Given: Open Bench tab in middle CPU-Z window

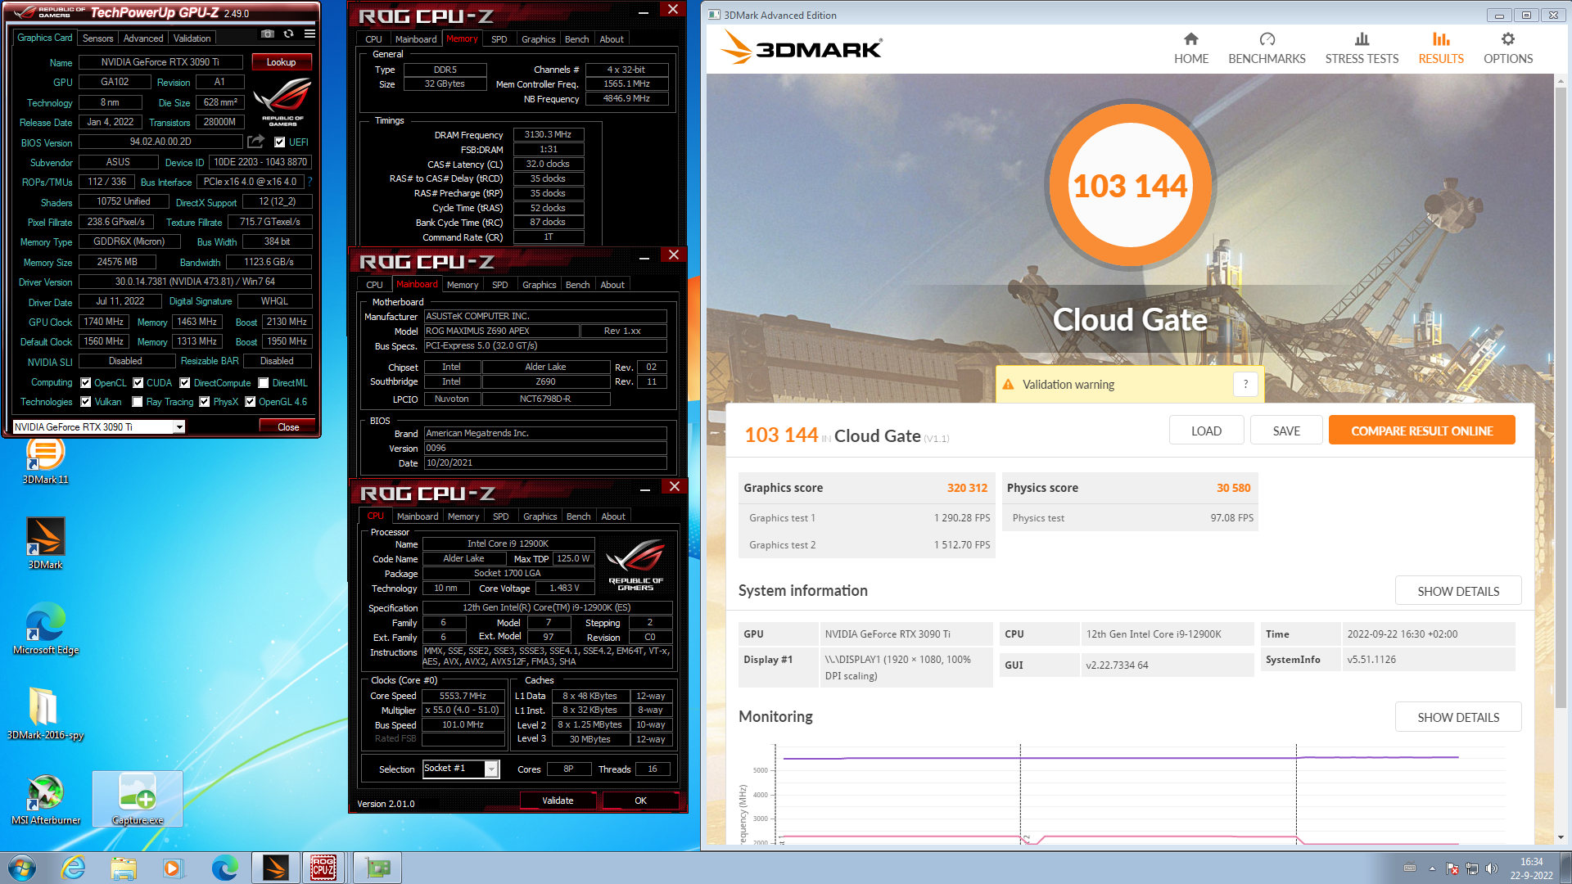Looking at the screenshot, I should tap(577, 285).
